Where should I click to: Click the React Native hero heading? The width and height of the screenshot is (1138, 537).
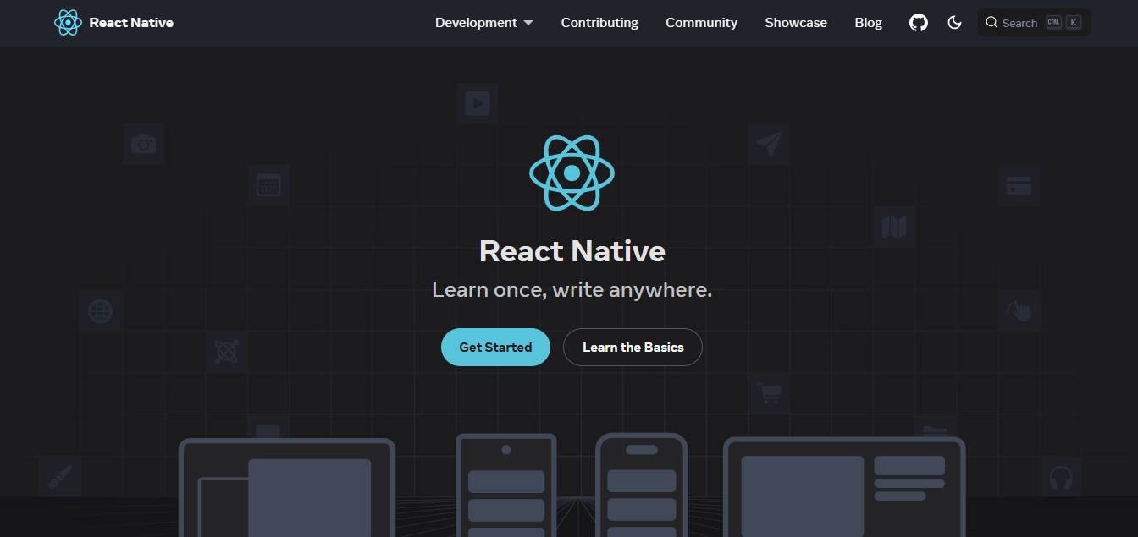(572, 251)
